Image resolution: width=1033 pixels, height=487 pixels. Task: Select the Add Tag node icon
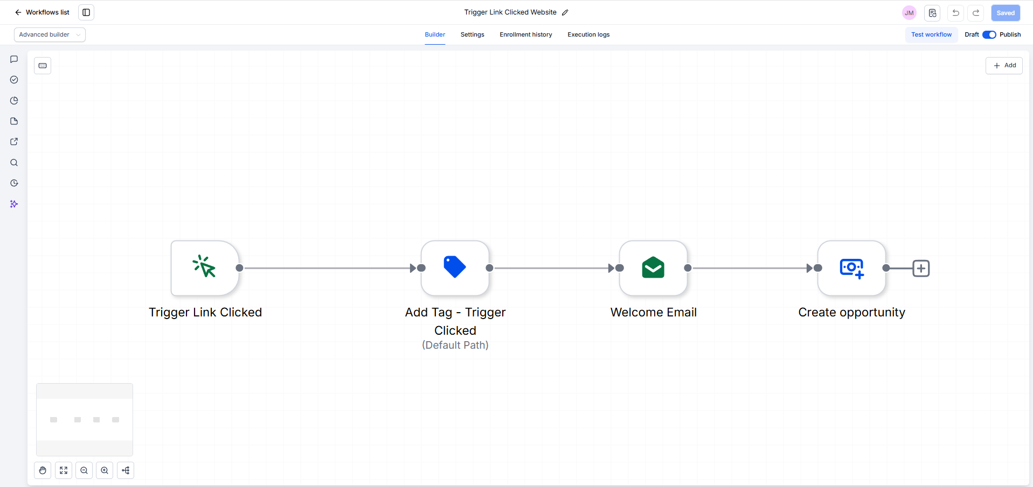pyautogui.click(x=455, y=268)
